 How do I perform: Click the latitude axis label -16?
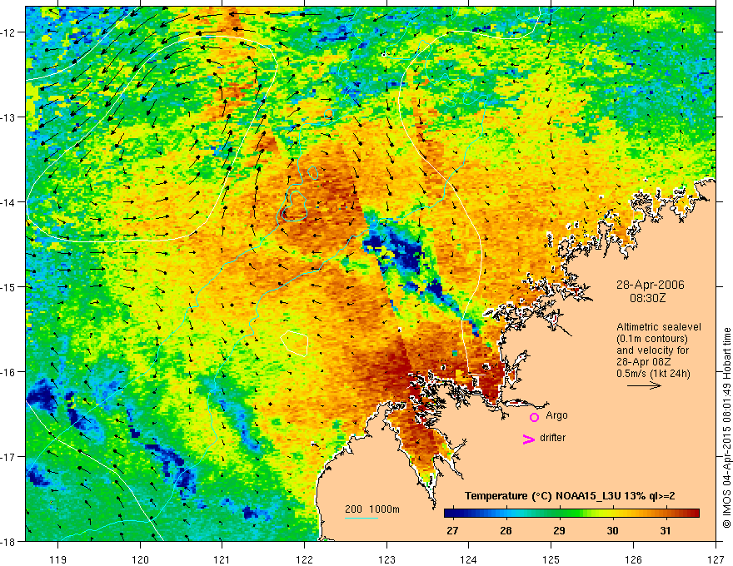pyautogui.click(x=9, y=372)
